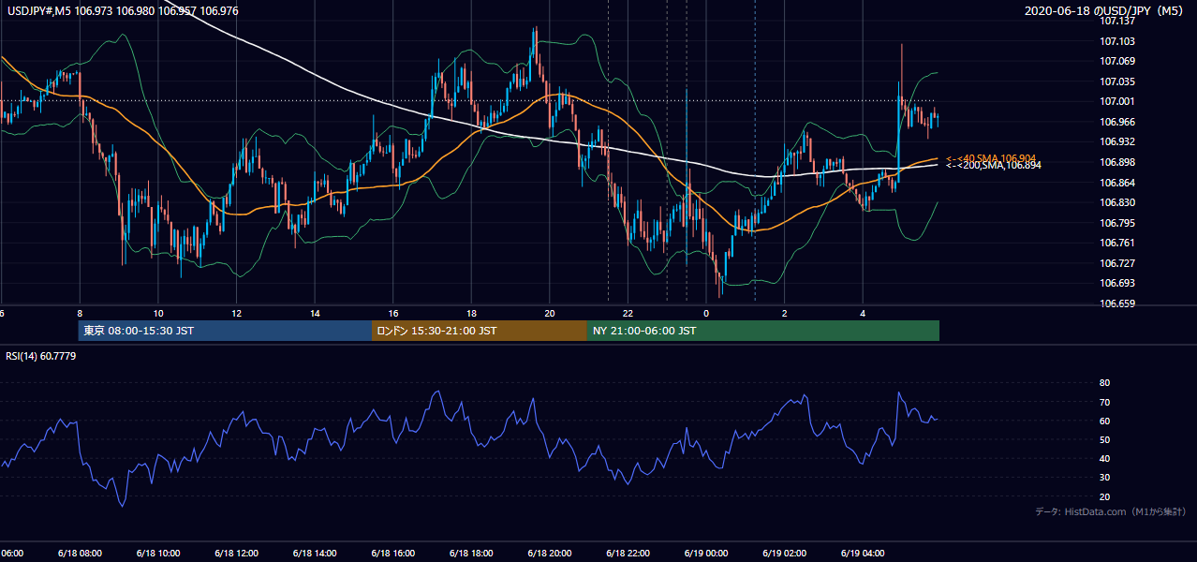Click hour label 12 under price chart

236,314
